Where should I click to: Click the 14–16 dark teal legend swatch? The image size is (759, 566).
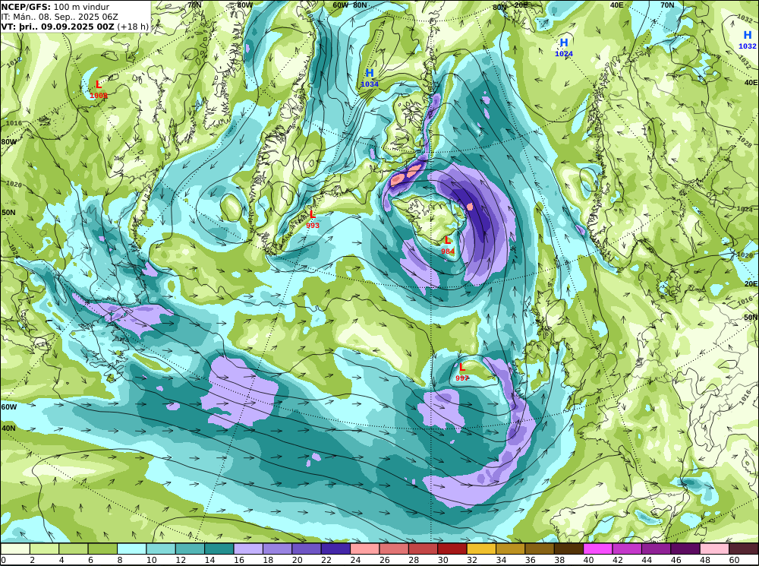click(x=219, y=549)
